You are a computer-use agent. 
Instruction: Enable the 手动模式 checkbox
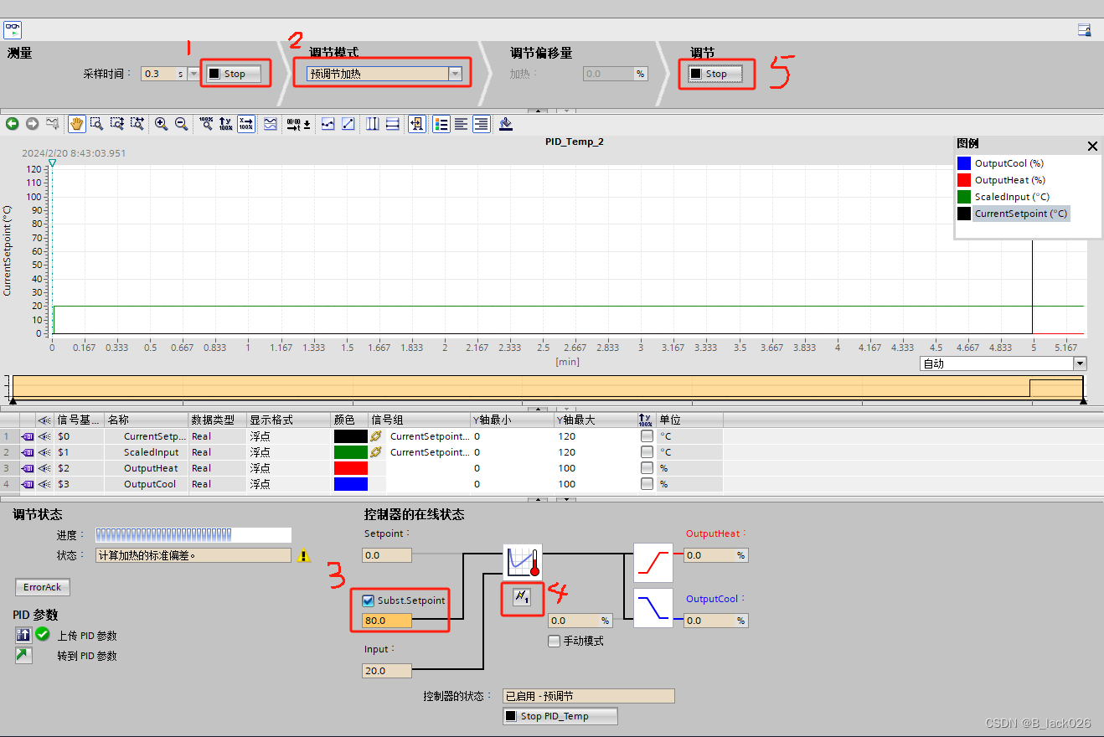pyautogui.click(x=554, y=641)
